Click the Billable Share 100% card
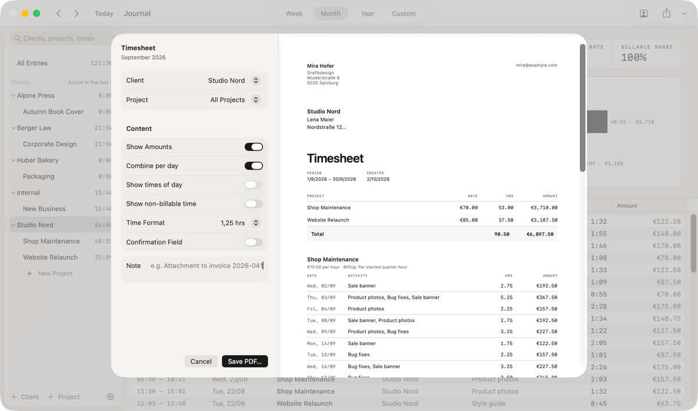This screenshot has width=698, height=411. pyautogui.click(x=647, y=53)
